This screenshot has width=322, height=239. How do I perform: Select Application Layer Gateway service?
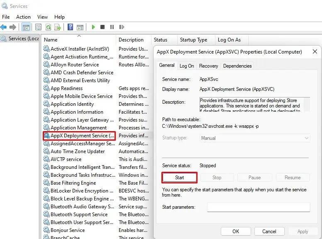82,120
